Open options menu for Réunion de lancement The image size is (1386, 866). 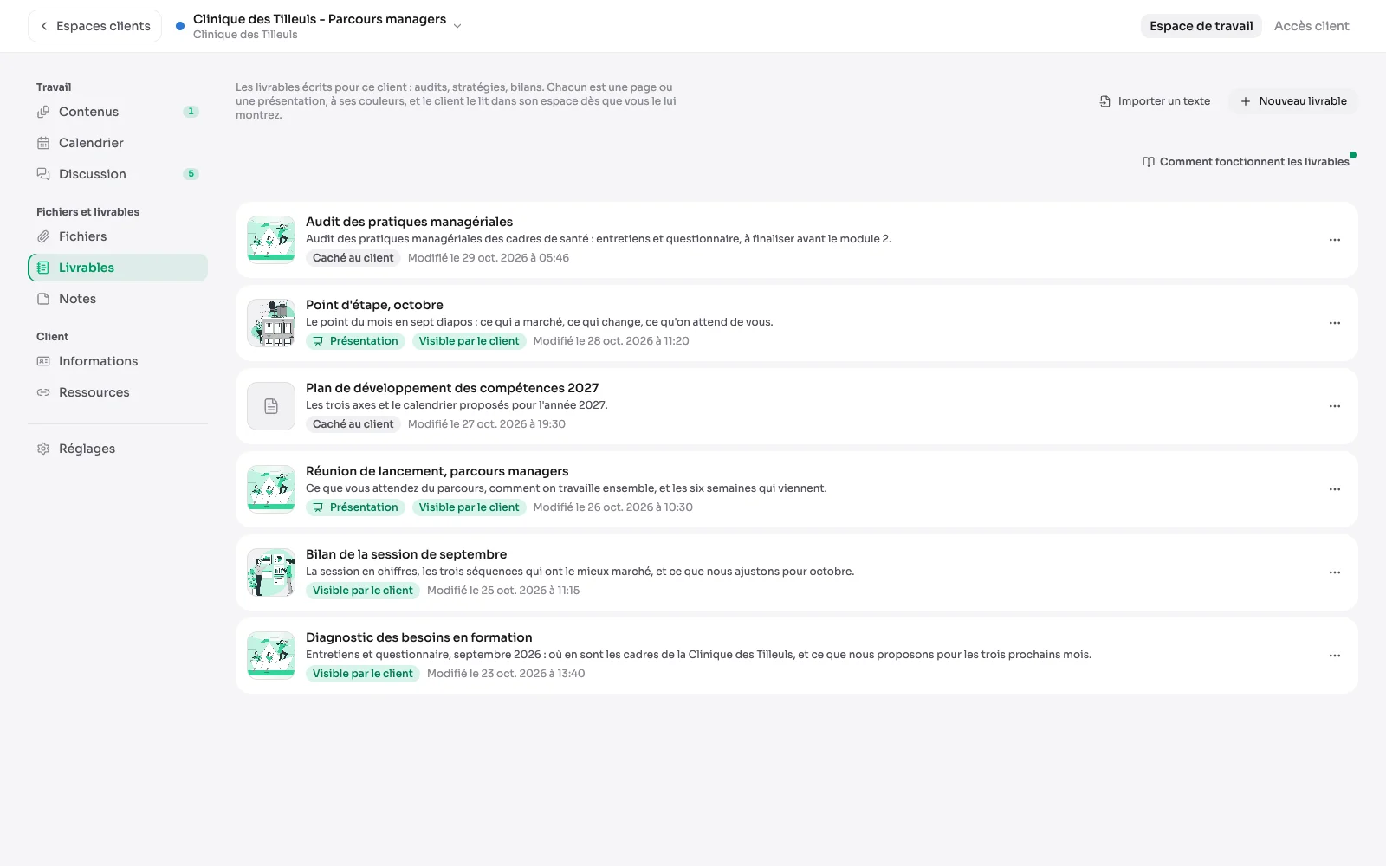point(1335,489)
